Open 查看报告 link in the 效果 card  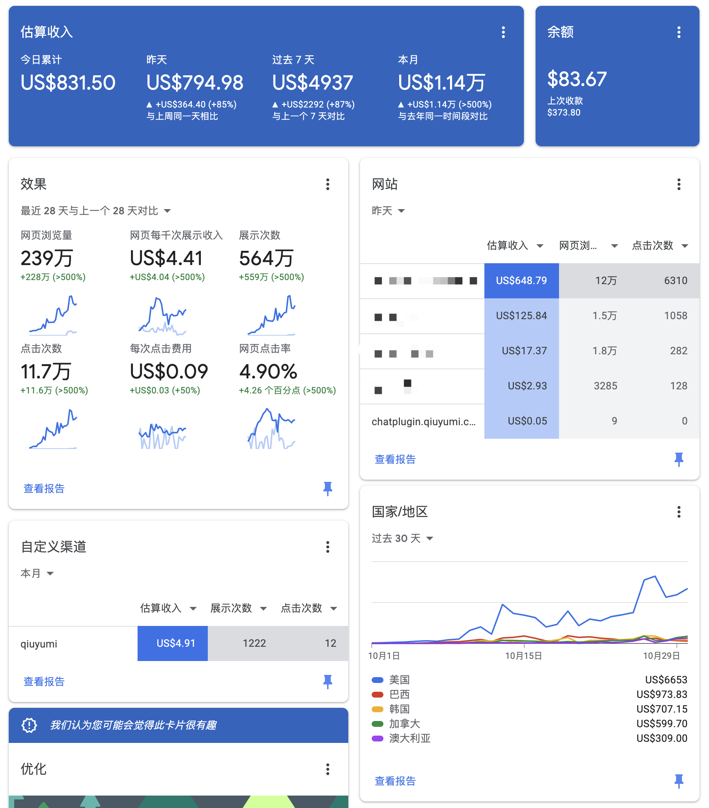(44, 488)
